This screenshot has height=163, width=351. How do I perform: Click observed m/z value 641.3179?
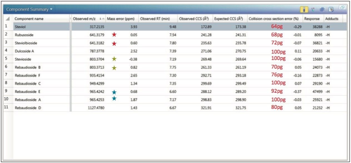tap(97, 35)
